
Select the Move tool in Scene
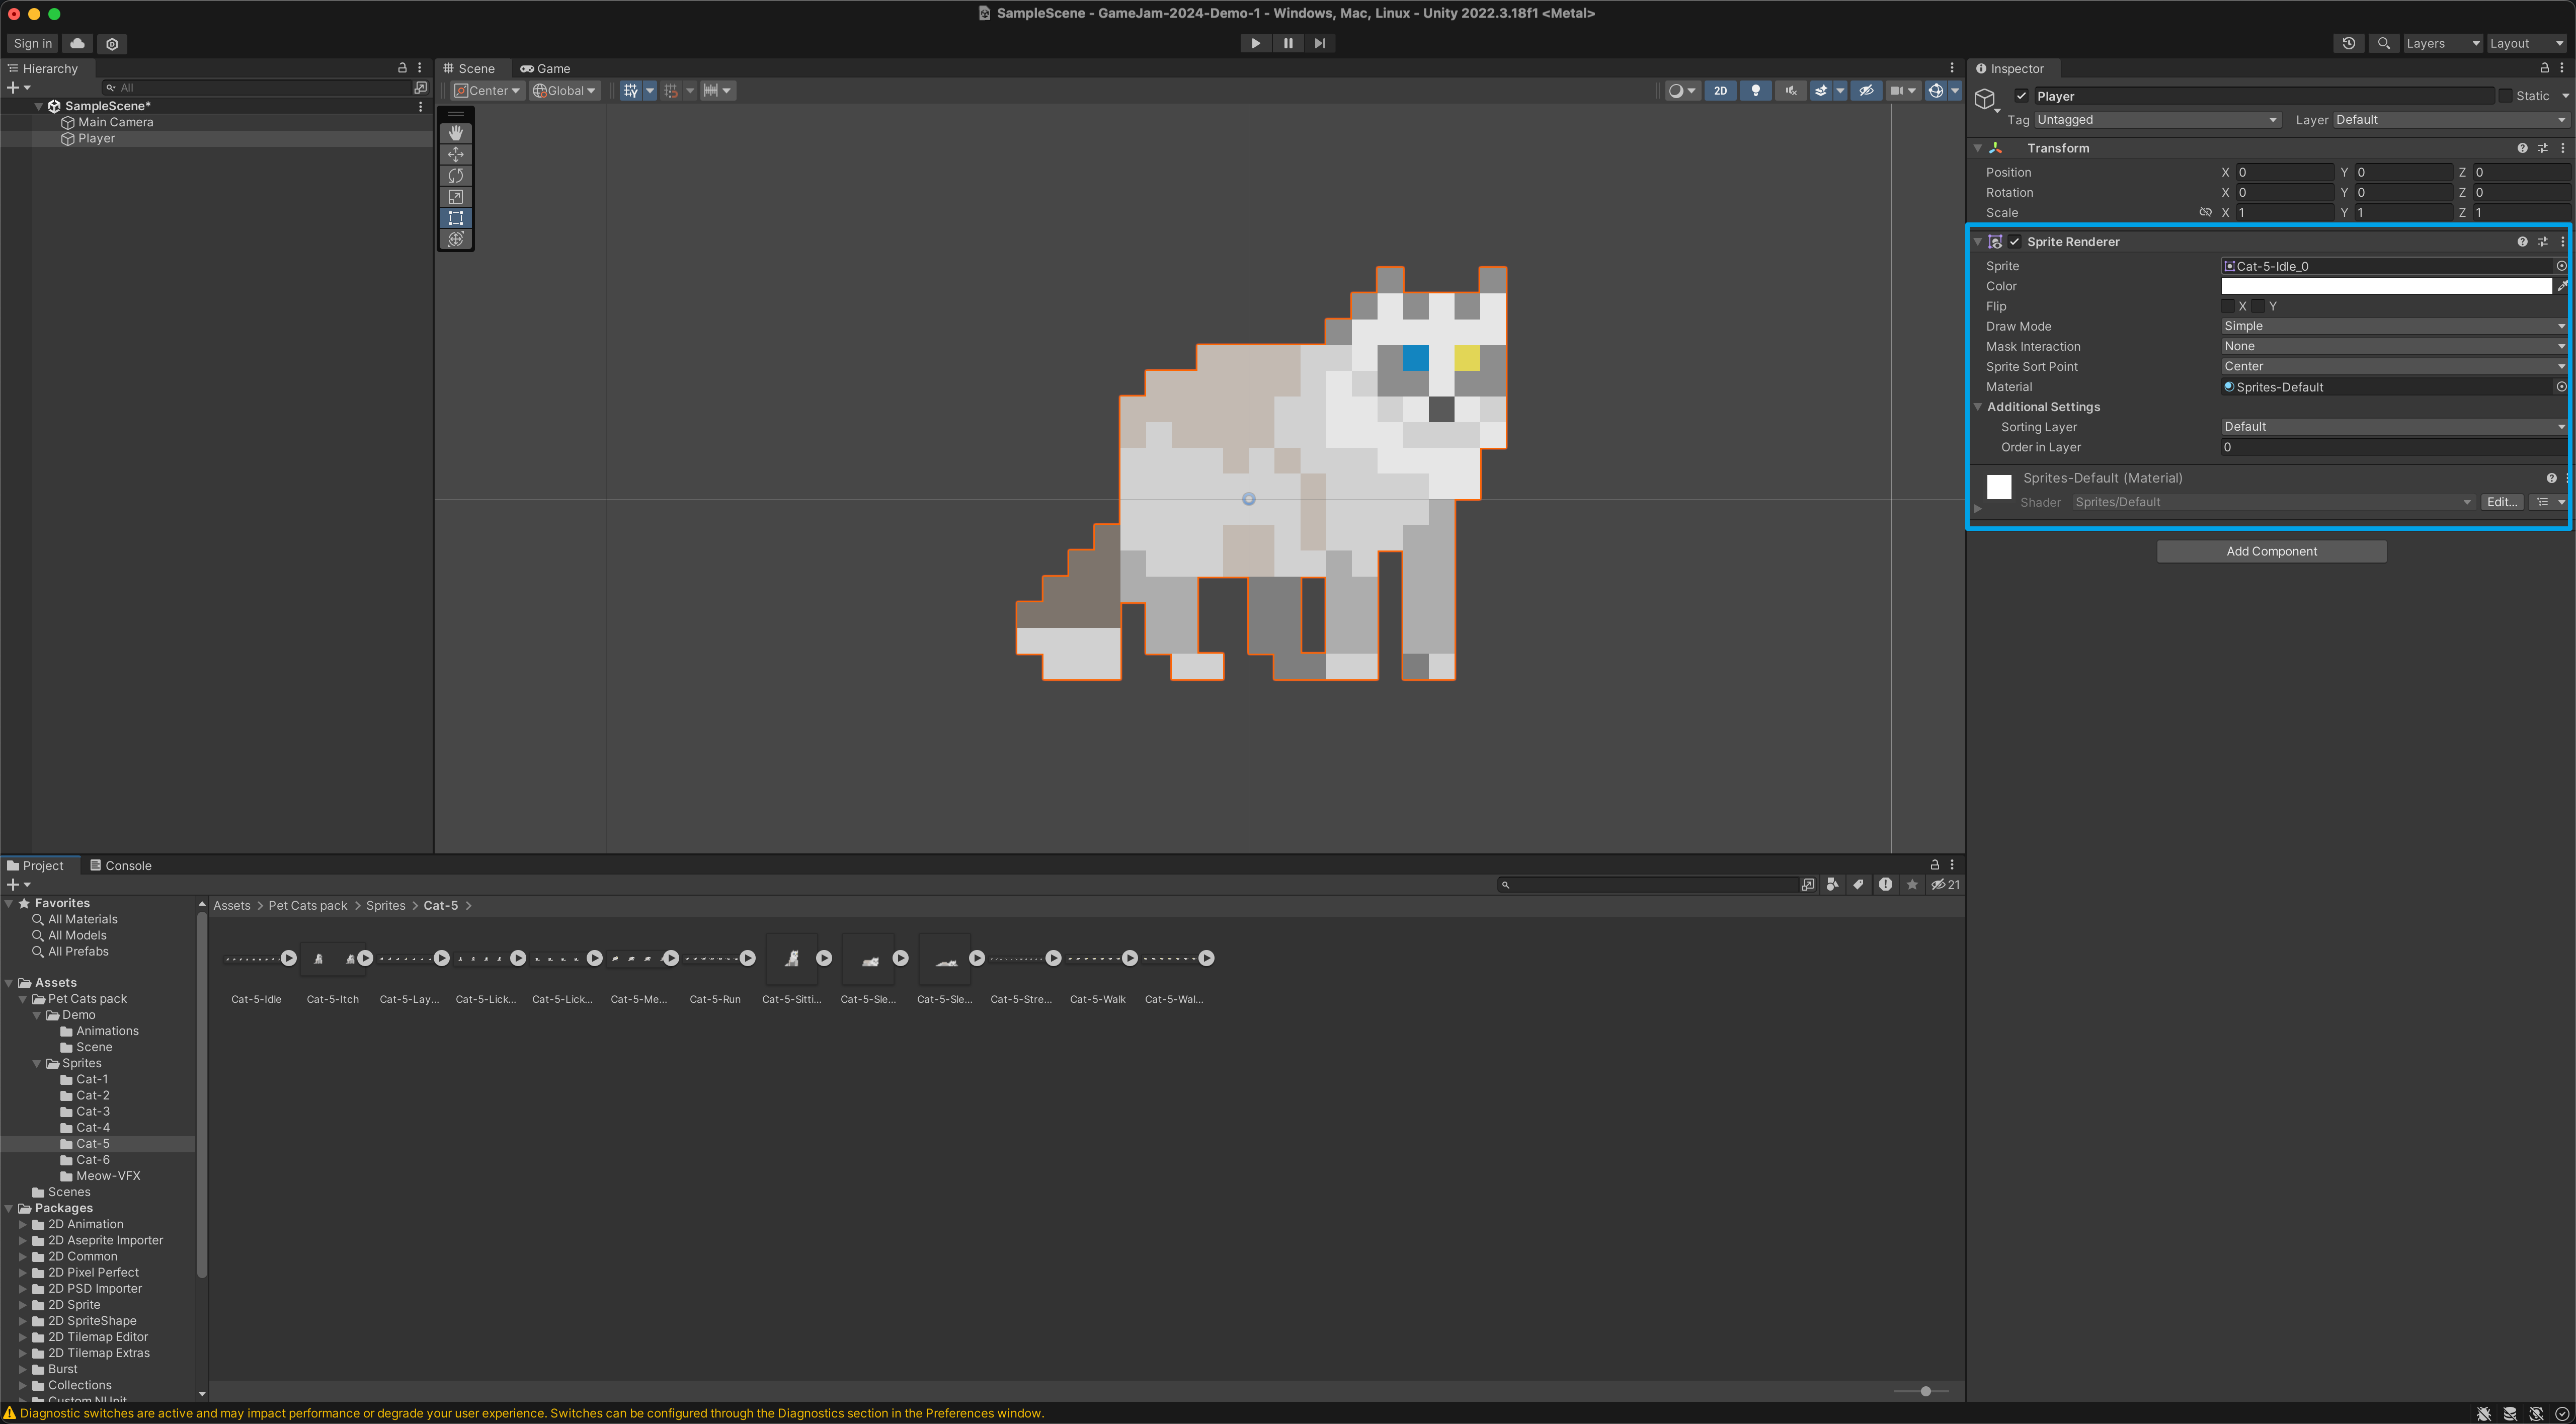coord(456,154)
